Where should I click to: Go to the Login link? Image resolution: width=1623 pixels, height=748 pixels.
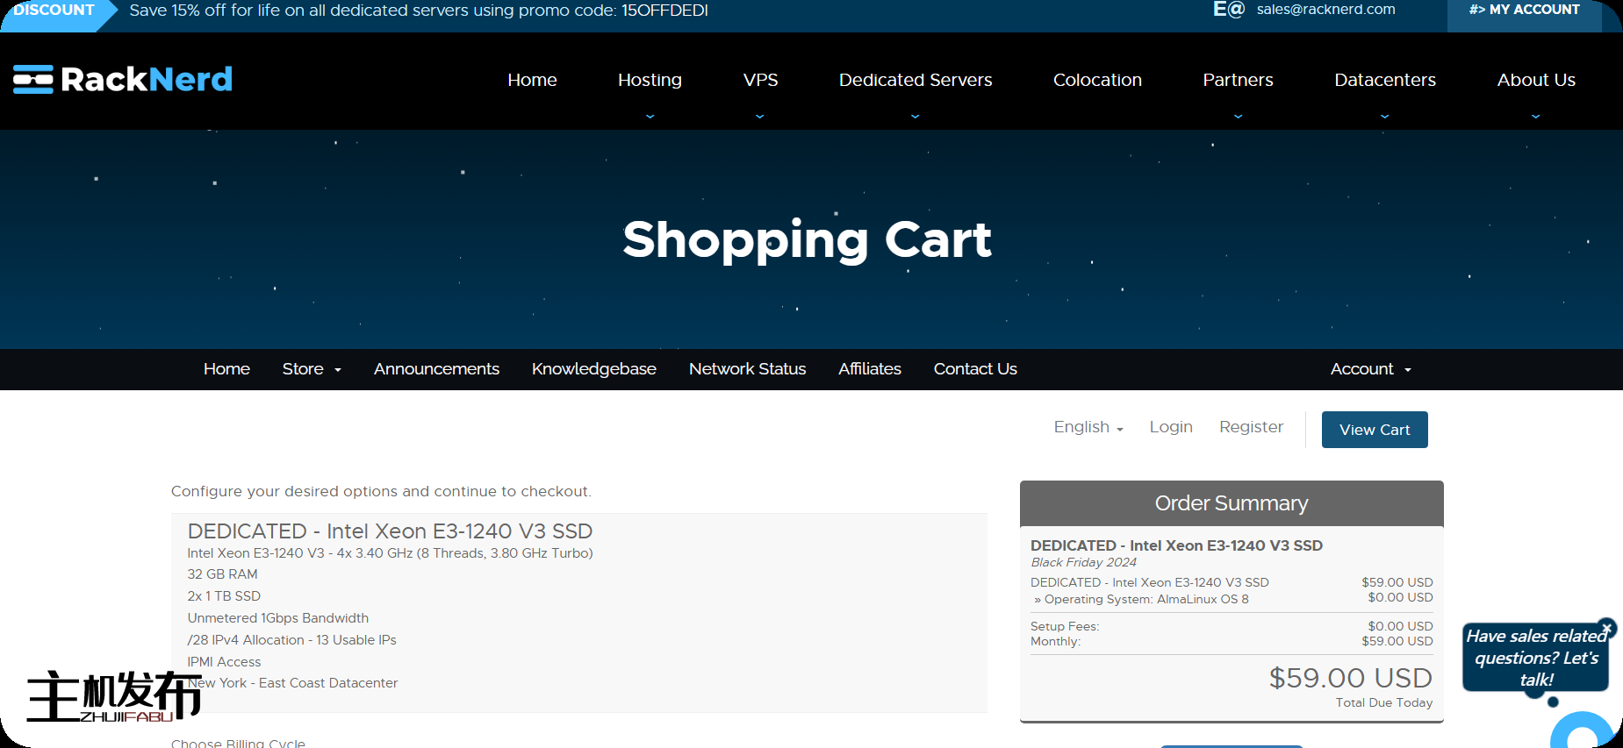pos(1170,427)
